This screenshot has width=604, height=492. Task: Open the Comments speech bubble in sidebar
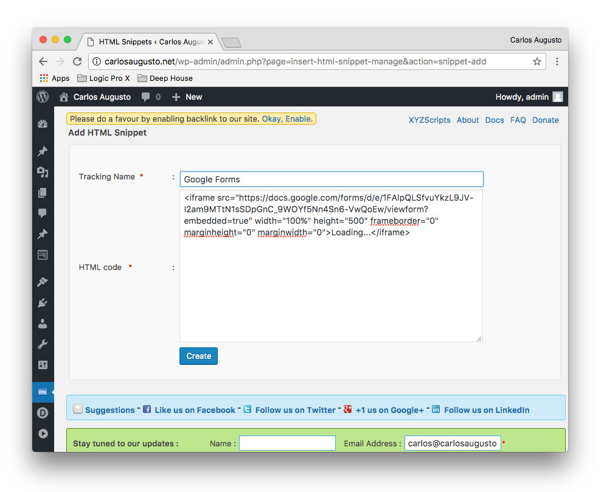click(x=43, y=213)
